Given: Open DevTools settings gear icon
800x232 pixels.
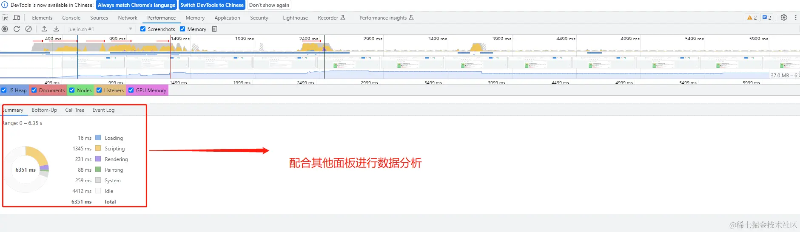Looking at the screenshot, I should 784,17.
